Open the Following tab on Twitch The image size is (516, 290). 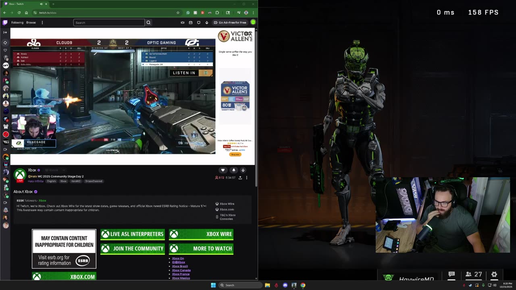pyautogui.click(x=17, y=23)
